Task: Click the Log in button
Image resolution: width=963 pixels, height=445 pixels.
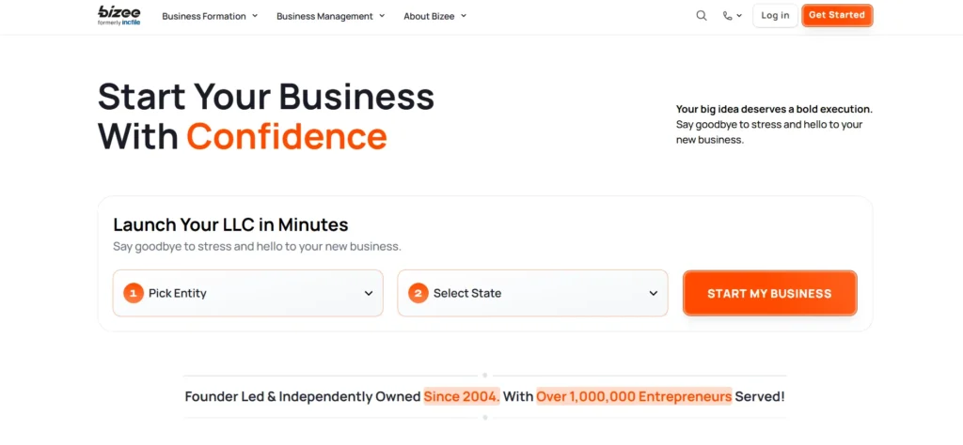Action: (x=775, y=16)
